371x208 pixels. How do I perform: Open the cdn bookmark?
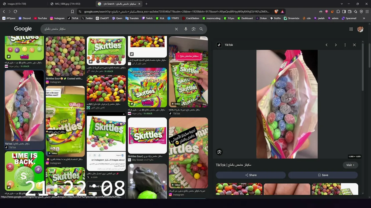click(x=306, y=18)
